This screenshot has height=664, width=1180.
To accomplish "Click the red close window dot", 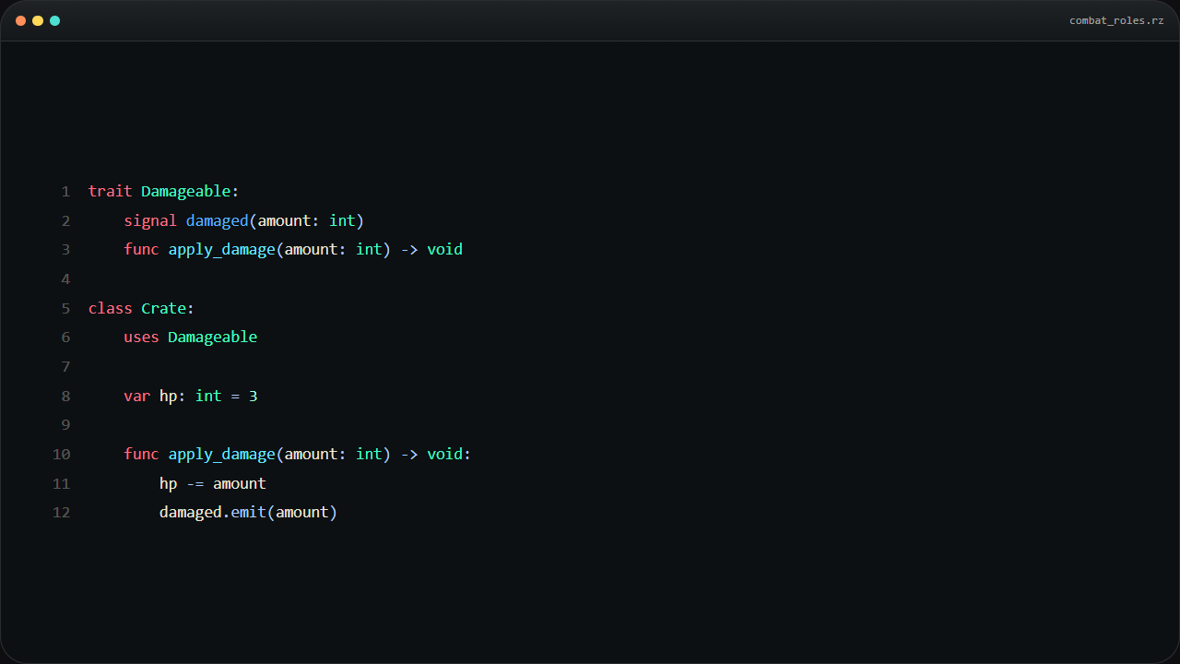I will tap(20, 20).
